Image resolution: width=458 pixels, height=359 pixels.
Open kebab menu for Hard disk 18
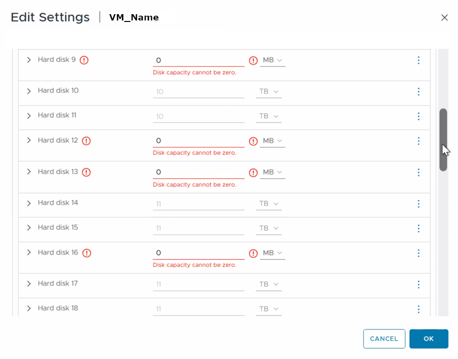419,309
